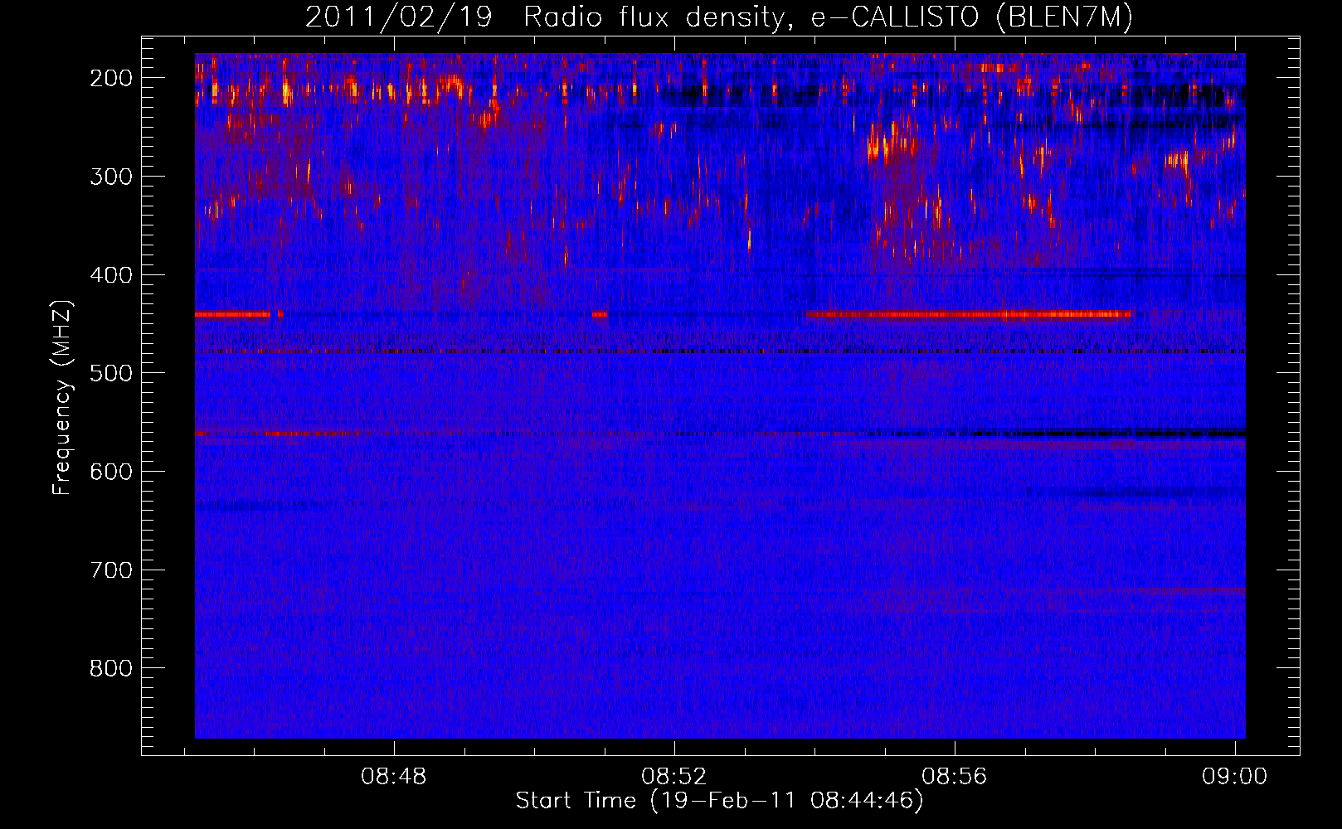Click the 08:56 time tick label
Image resolution: width=1342 pixels, height=829 pixels.
(x=955, y=777)
